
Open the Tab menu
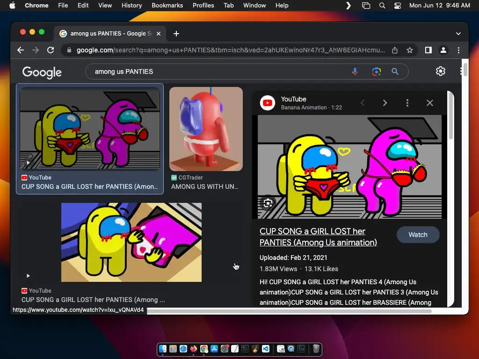pyautogui.click(x=228, y=5)
